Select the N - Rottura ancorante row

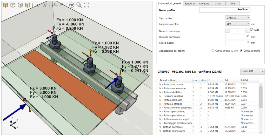tap(209, 84)
